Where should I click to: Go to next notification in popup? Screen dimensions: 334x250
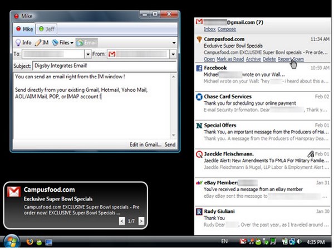coord(141,221)
